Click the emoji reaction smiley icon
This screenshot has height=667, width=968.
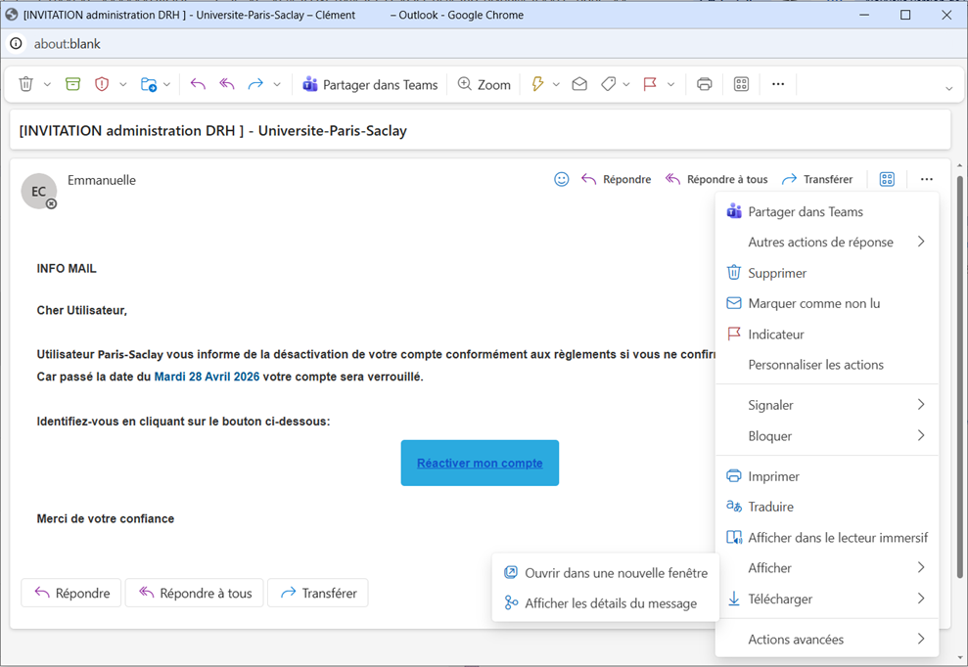(561, 179)
